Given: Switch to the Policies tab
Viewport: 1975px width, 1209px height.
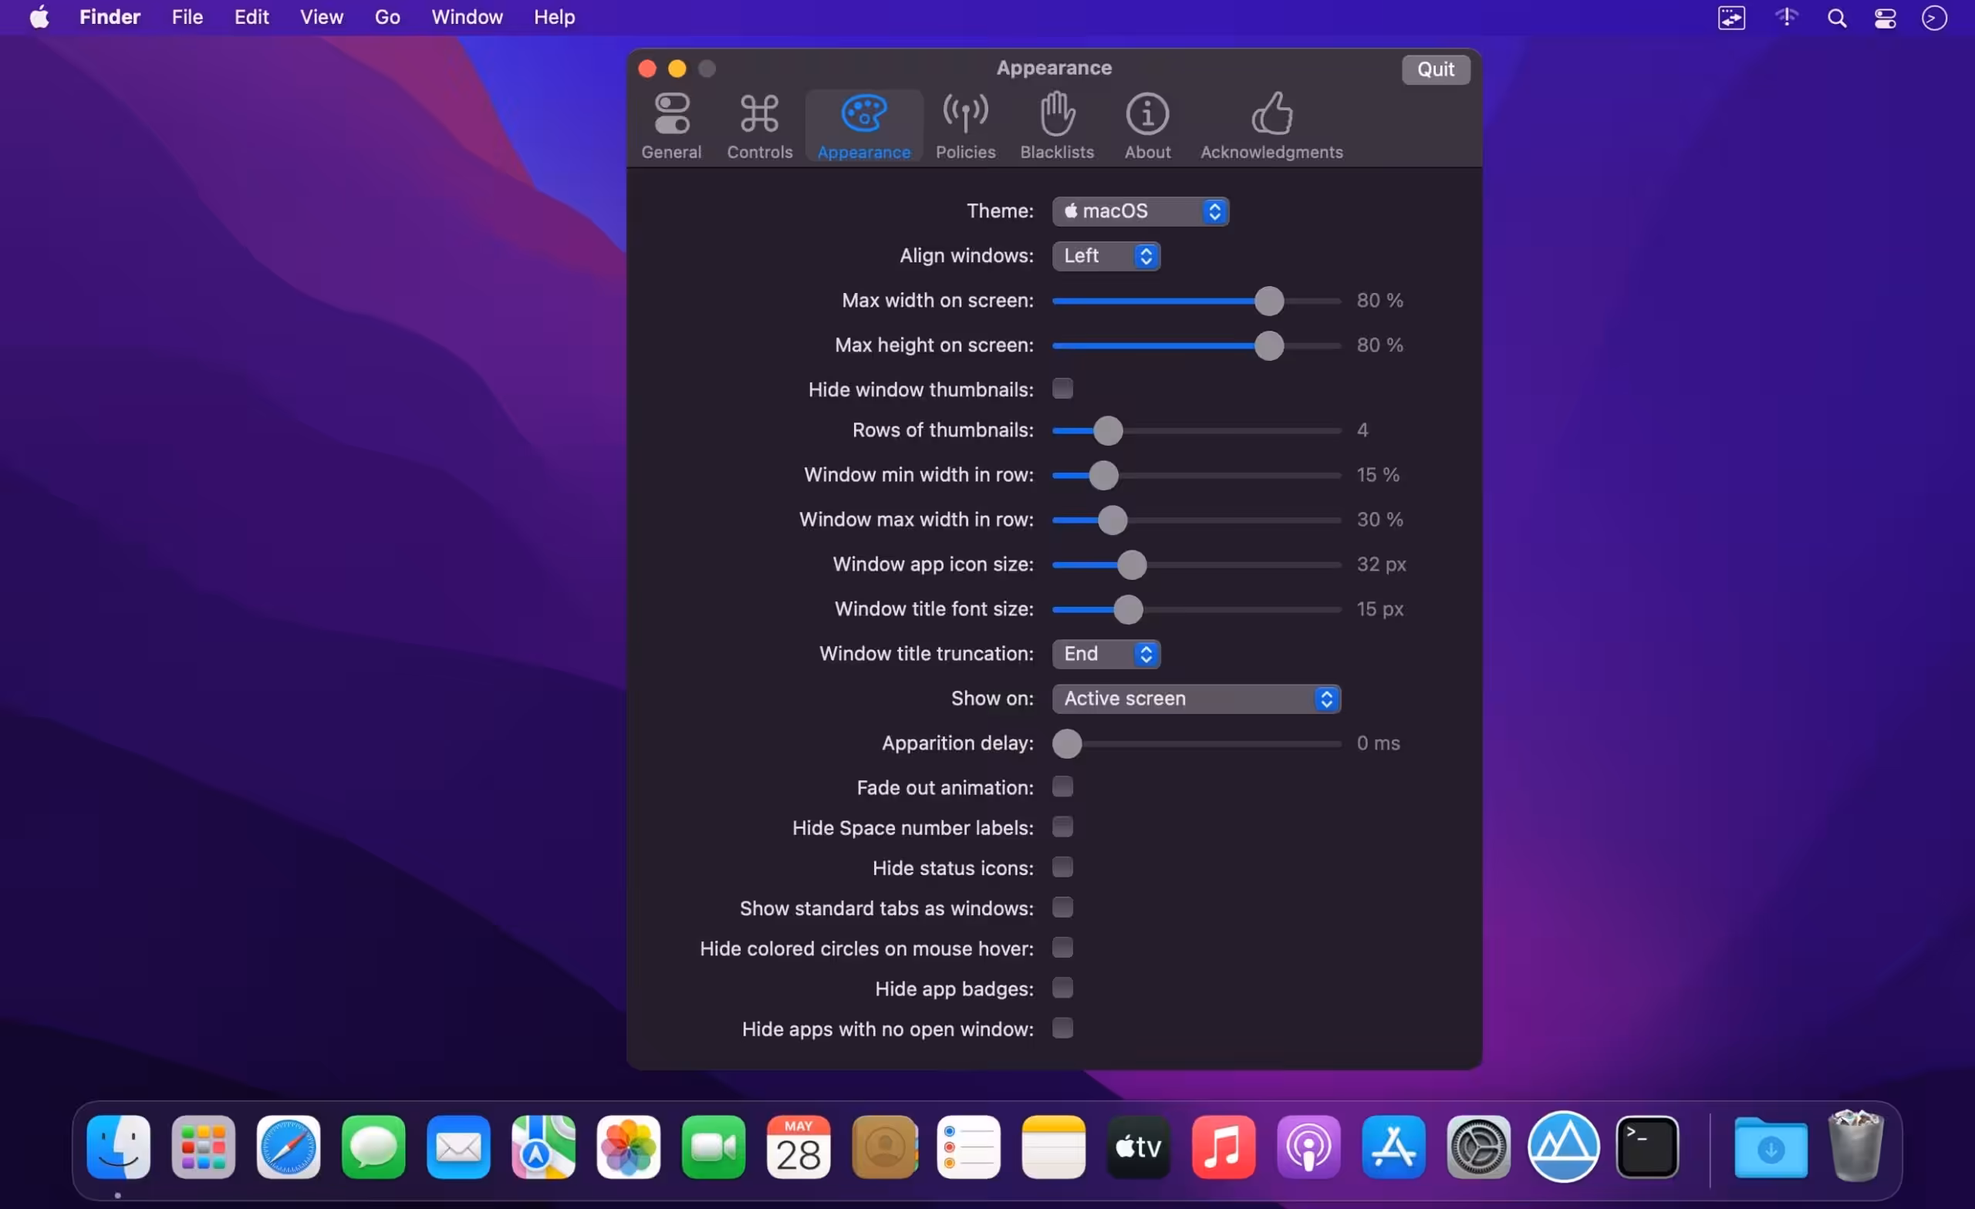Looking at the screenshot, I should click(965, 126).
